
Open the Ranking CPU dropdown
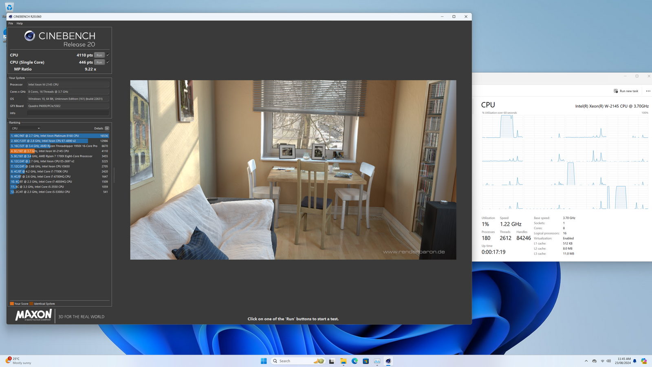(25, 128)
